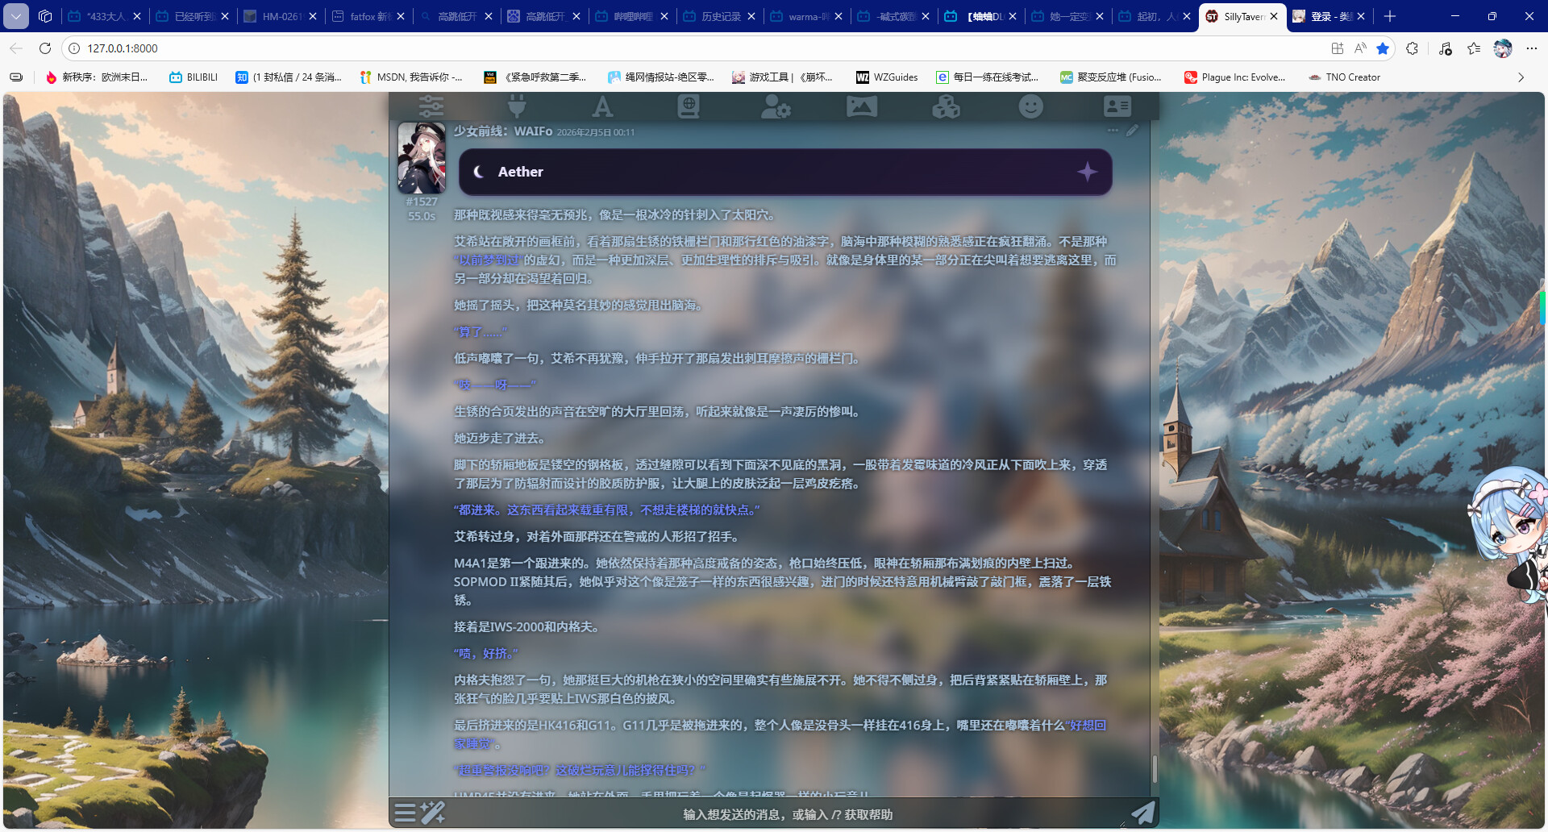The image size is (1548, 832).
Task: Switch to the warma tab
Action: tap(807, 16)
